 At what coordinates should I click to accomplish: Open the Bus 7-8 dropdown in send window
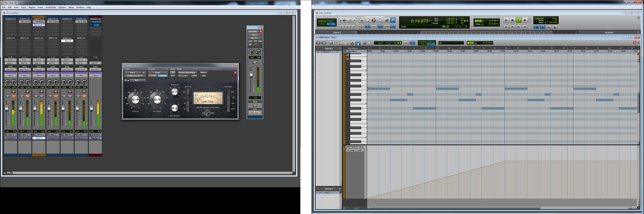(255, 38)
